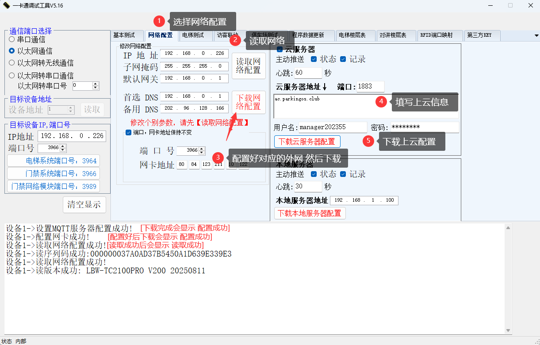Click cloud 心跳 field showing 60
The width and height of the screenshot is (540, 345).
click(308, 73)
